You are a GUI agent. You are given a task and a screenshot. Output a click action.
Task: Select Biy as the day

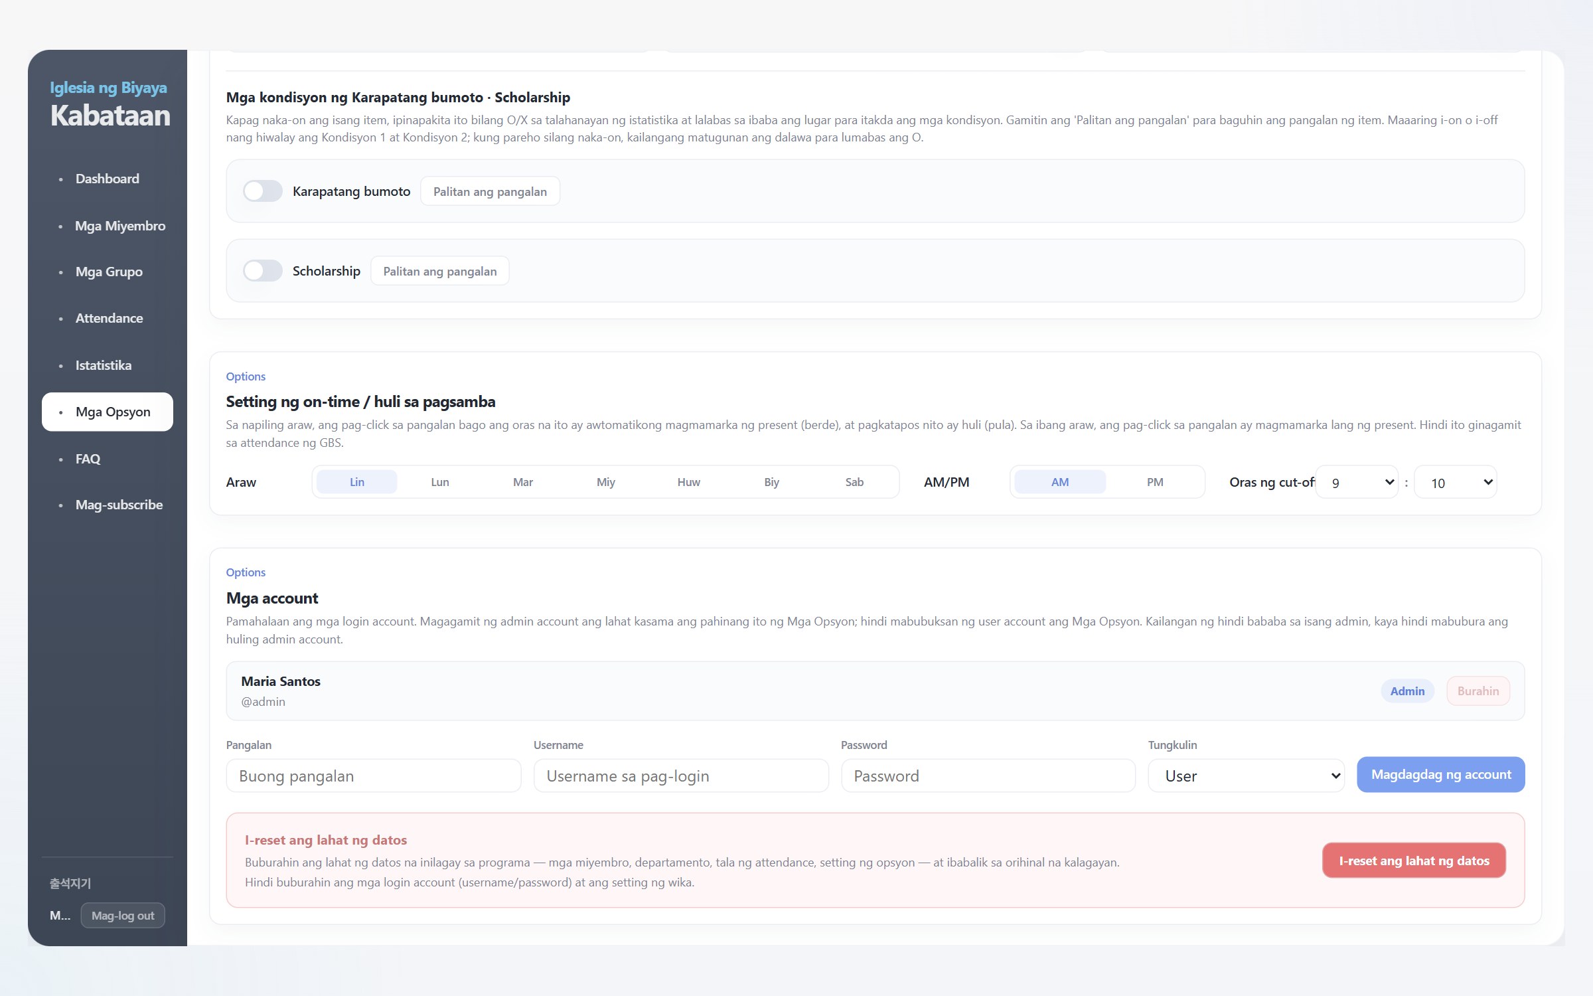[x=771, y=482]
